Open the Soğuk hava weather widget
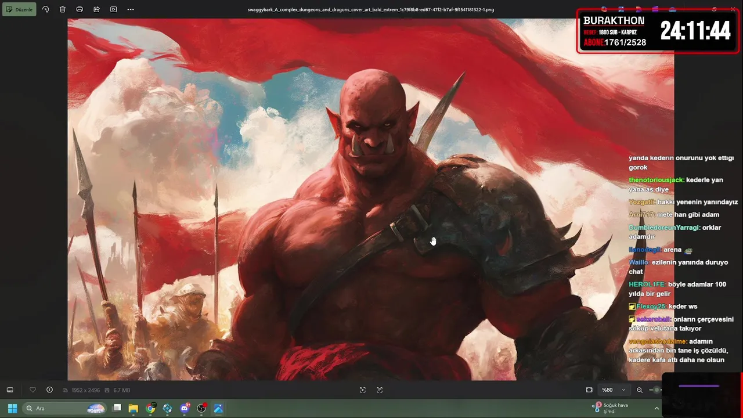 610,408
